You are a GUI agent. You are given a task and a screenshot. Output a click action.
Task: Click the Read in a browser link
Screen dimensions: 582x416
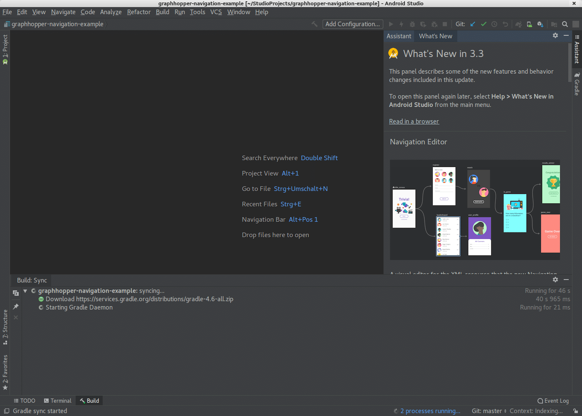pos(414,121)
